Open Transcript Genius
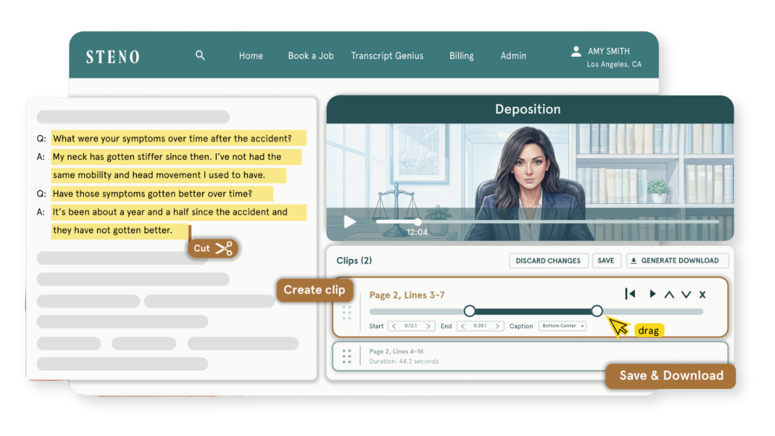Image resolution: width=775 pixels, height=436 pixels. (387, 56)
